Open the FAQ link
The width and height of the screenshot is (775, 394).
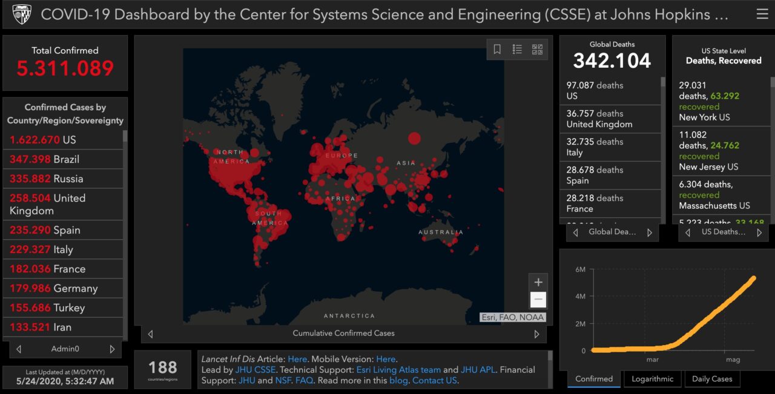pos(304,381)
